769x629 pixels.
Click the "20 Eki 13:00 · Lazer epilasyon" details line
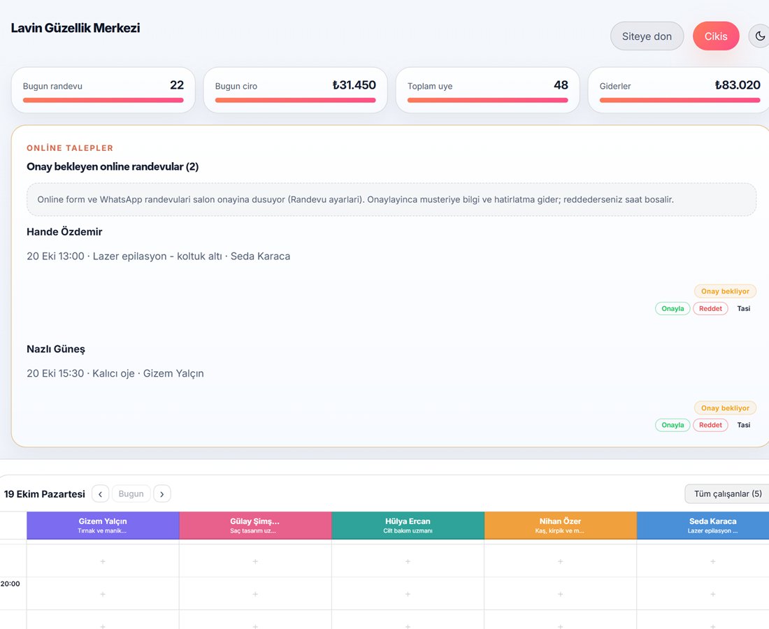click(x=159, y=256)
